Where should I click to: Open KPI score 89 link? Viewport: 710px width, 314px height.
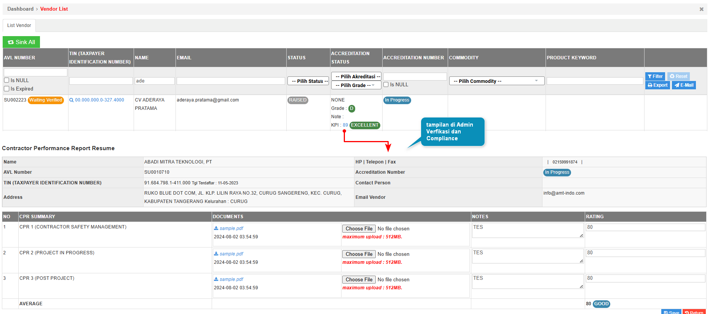pyautogui.click(x=345, y=125)
